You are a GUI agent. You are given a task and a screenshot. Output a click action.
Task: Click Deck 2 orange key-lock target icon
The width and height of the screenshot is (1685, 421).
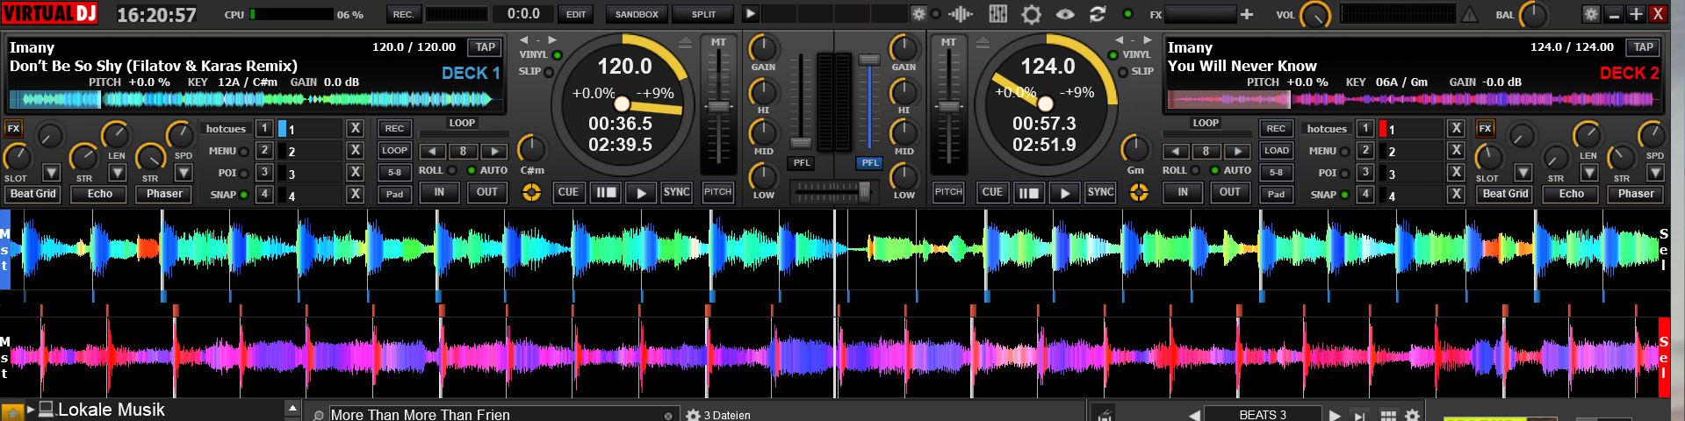coord(1139,192)
